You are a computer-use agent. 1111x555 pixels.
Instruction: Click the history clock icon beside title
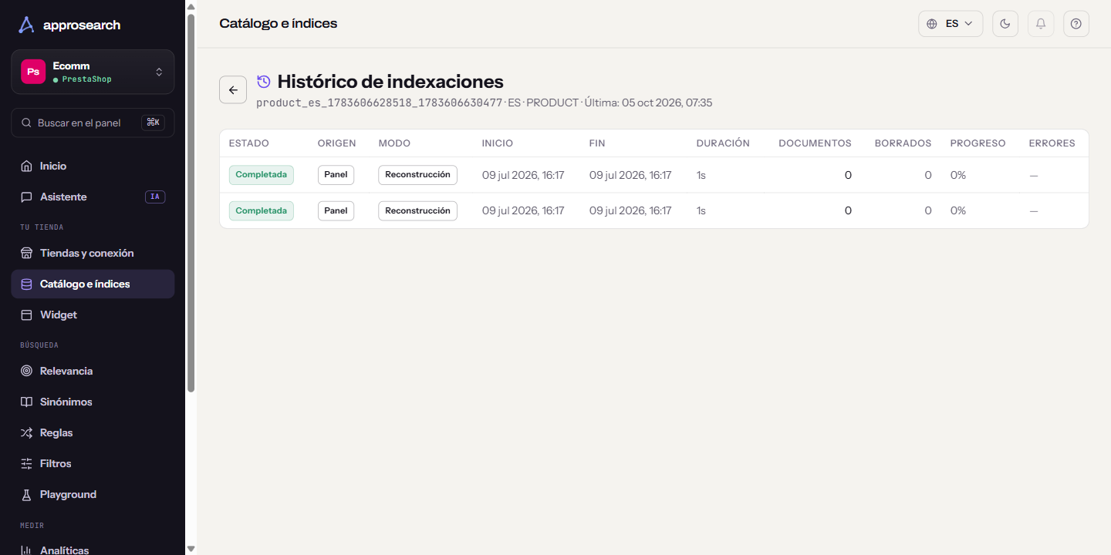pos(264,81)
